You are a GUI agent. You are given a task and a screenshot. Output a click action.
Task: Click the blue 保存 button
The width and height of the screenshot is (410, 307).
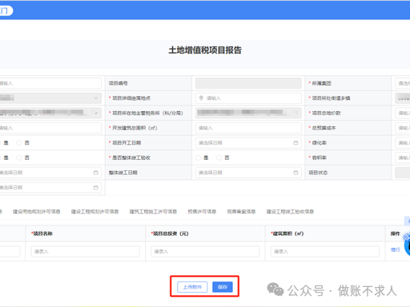click(223, 287)
